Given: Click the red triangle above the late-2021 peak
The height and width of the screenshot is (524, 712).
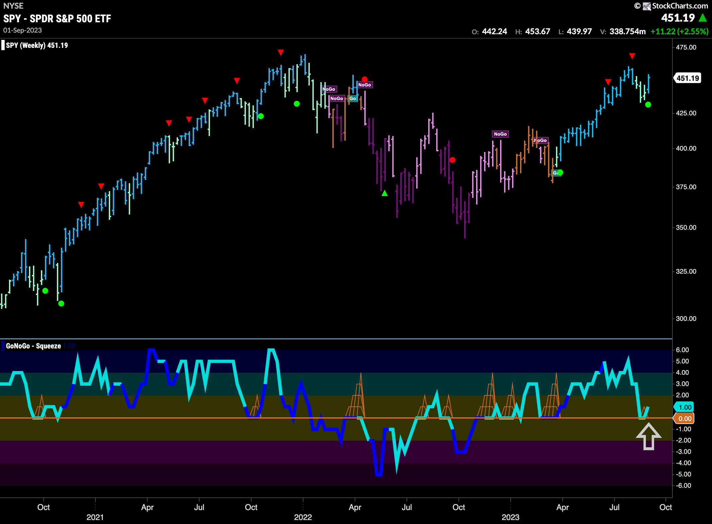Looking at the screenshot, I should [x=281, y=53].
